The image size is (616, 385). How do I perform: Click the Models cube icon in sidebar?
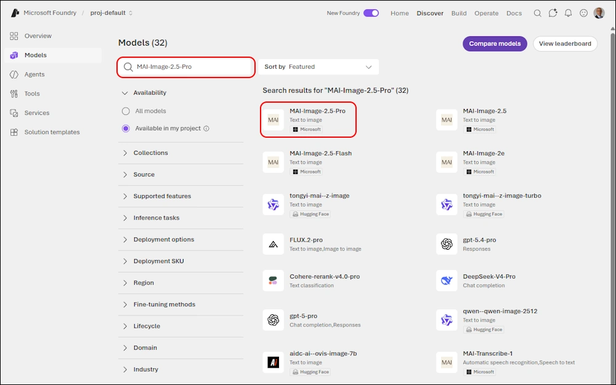14,55
